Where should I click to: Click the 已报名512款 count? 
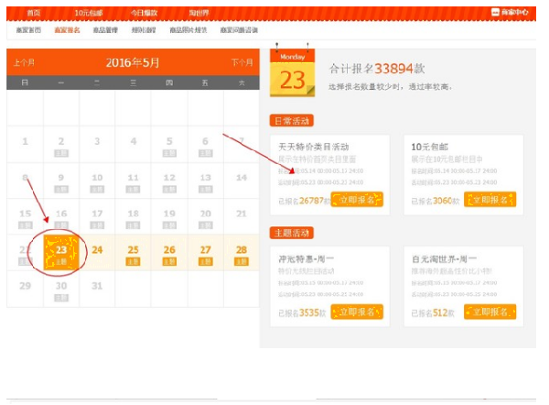pos(433,312)
